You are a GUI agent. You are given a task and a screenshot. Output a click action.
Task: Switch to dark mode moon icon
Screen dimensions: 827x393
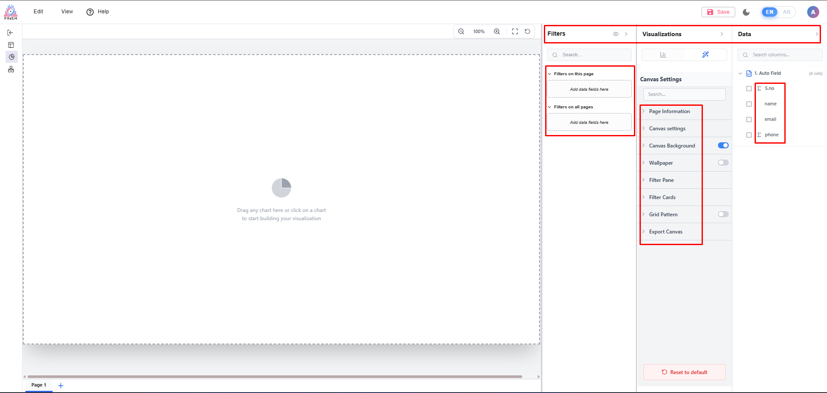tap(746, 12)
